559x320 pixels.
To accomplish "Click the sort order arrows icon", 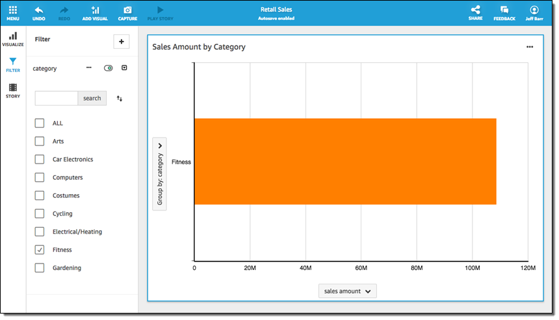I will 120,99.
